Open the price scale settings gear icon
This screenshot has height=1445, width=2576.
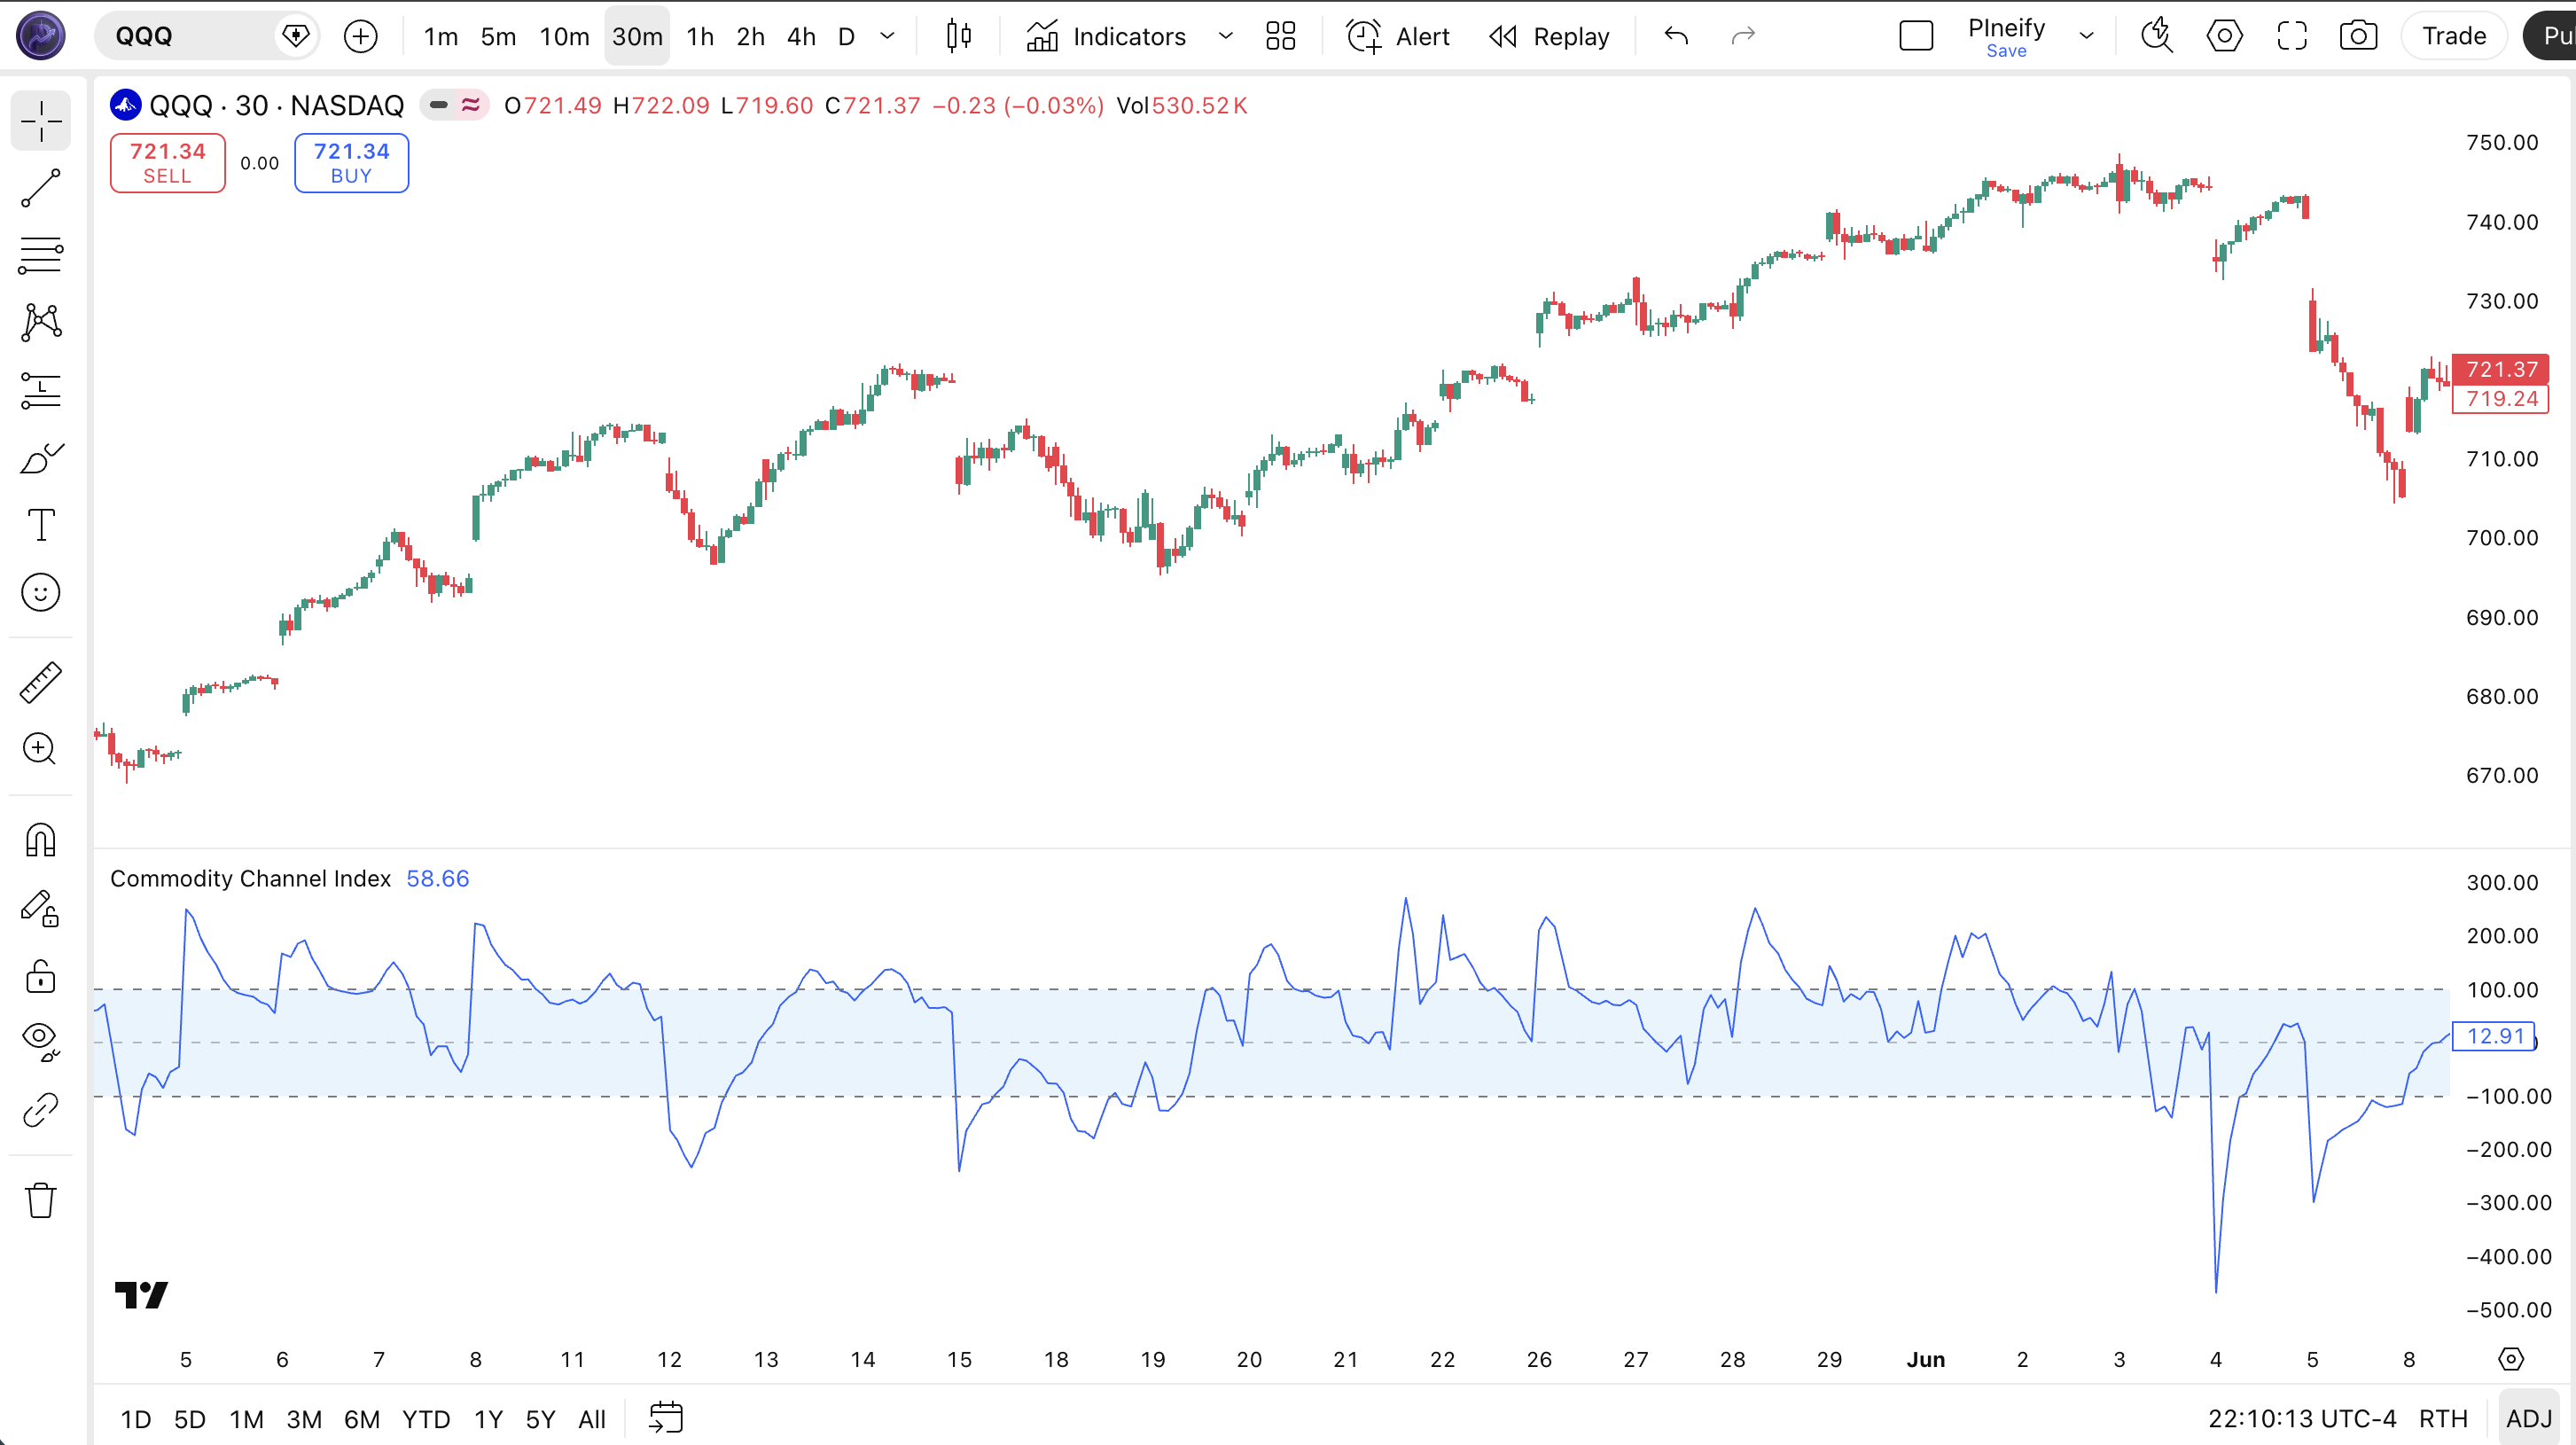2511,1359
